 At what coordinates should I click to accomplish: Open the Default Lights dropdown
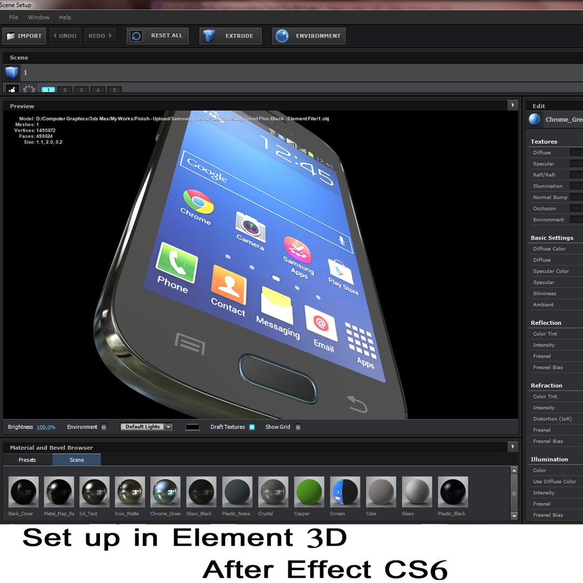pos(146,426)
